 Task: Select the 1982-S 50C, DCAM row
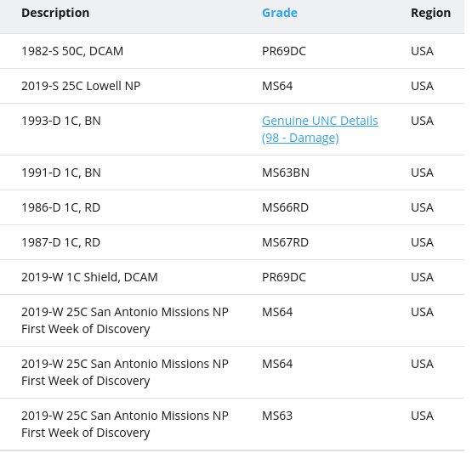(232, 51)
